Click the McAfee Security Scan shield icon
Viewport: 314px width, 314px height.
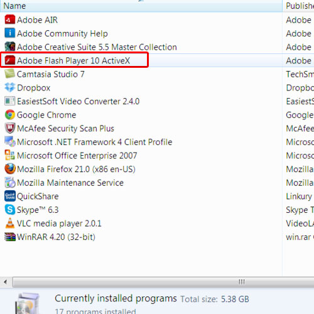click(10, 128)
